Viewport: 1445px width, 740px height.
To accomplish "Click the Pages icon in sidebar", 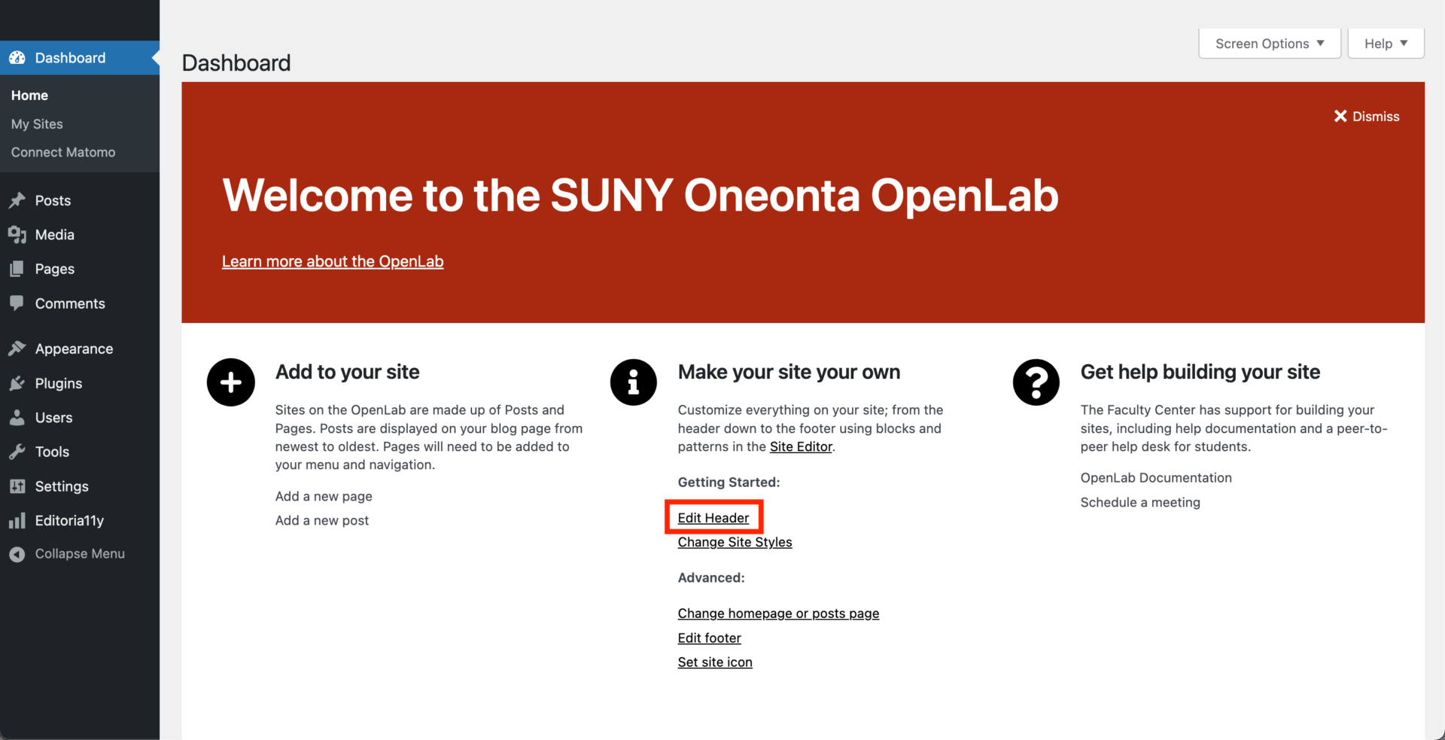I will (x=17, y=269).
